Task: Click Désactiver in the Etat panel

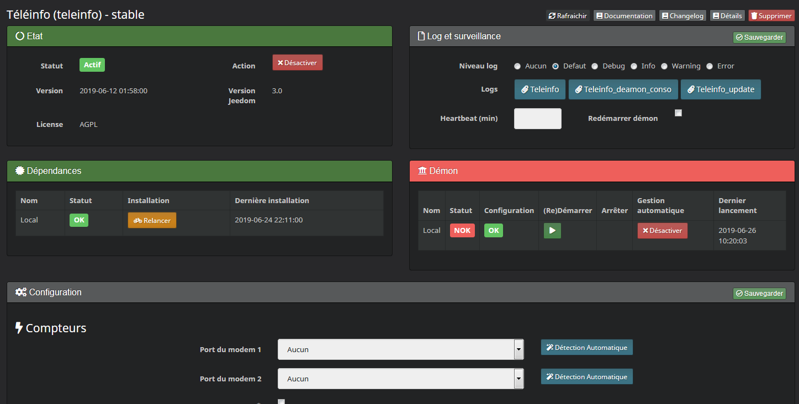Action: click(x=298, y=62)
